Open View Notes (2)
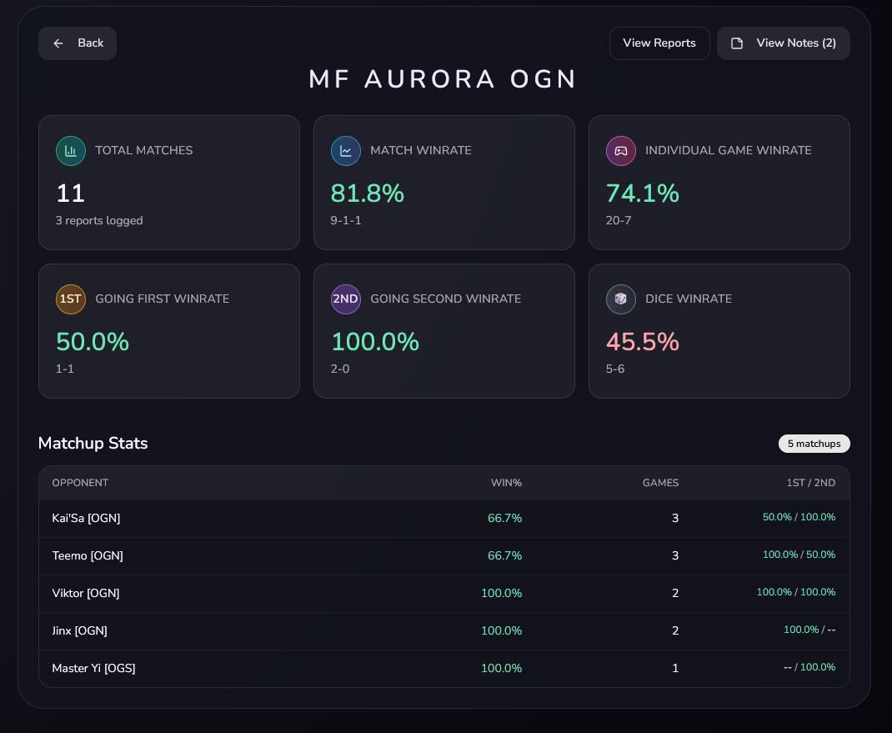The image size is (892, 733). pos(783,43)
